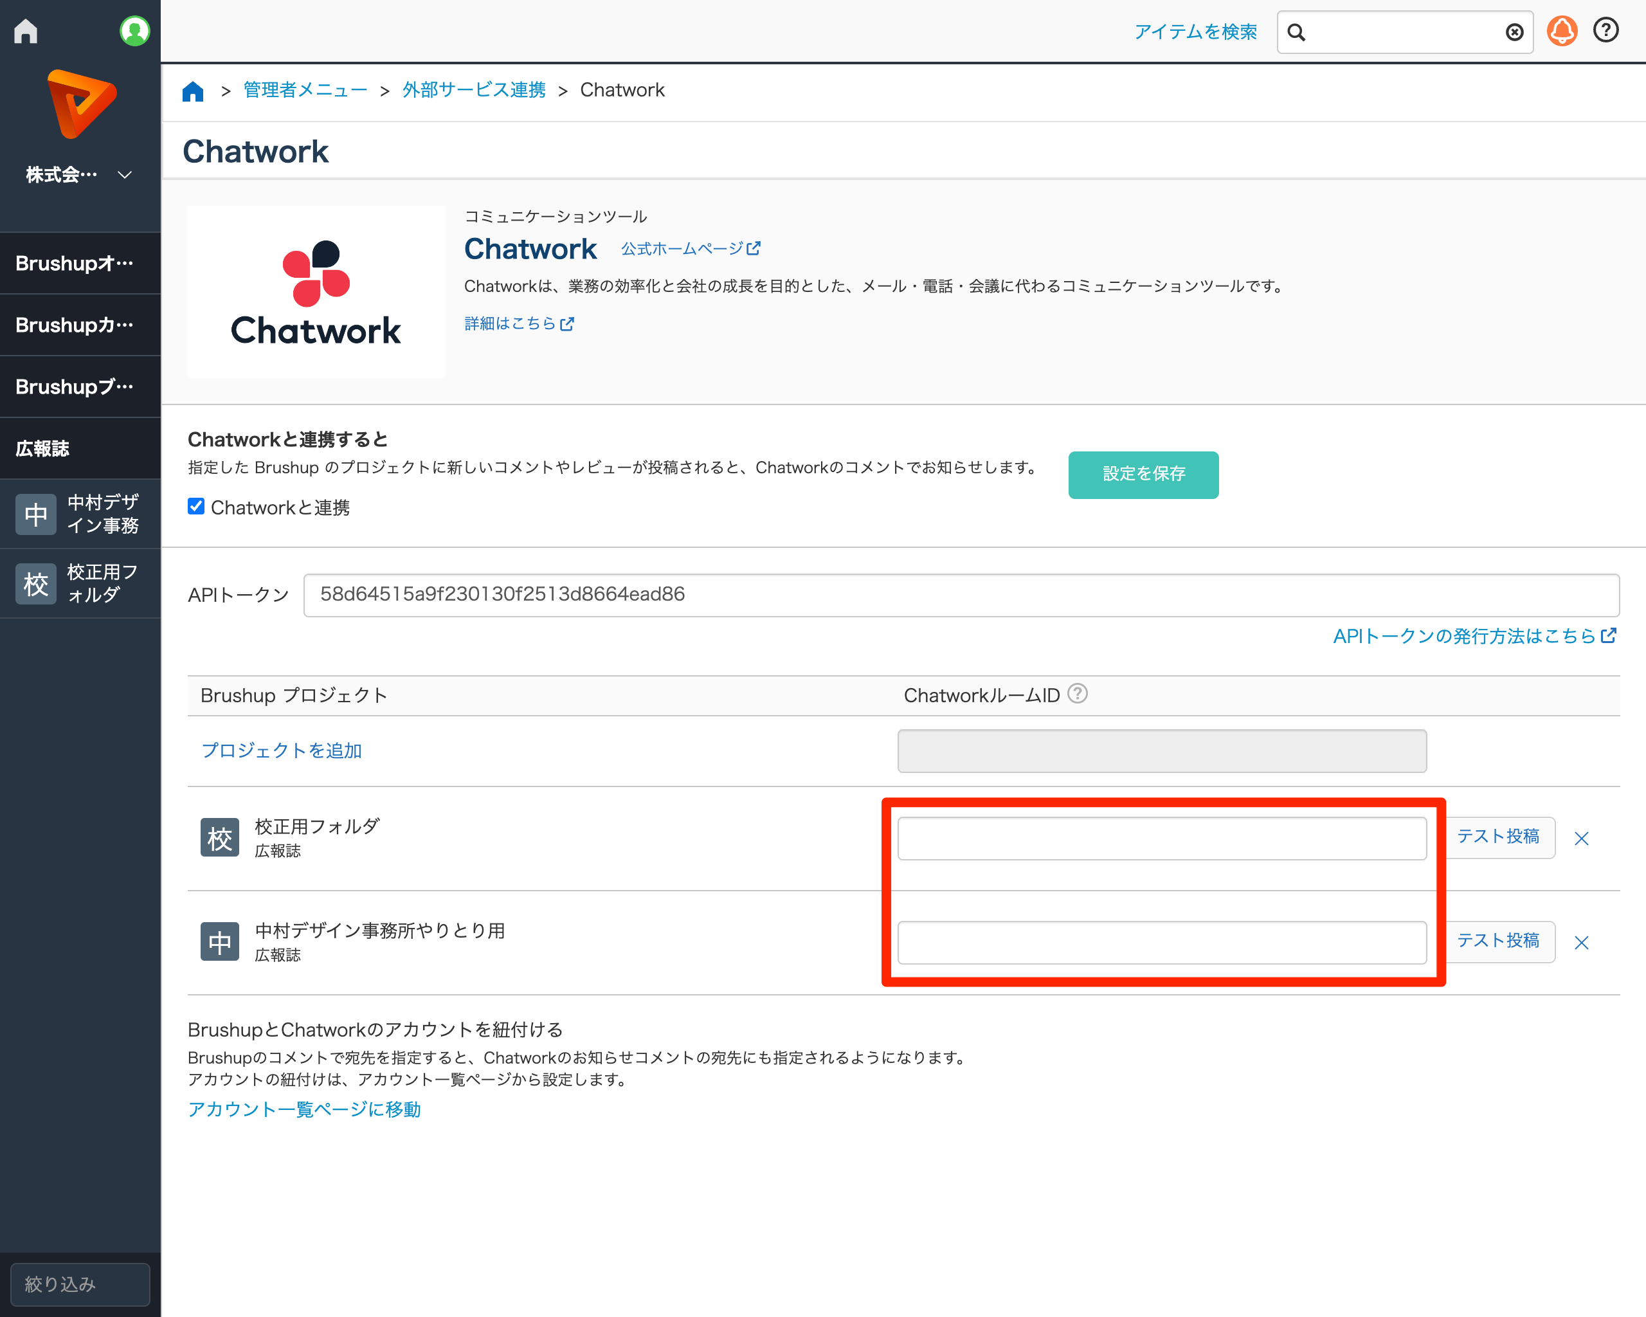This screenshot has width=1646, height=1317.
Task: Open the help question mark icon
Action: 1605,30
